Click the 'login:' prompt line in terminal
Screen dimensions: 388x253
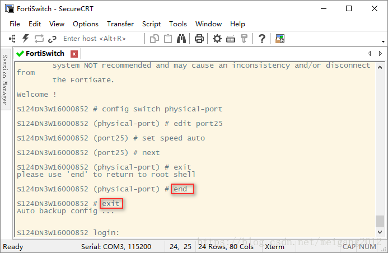point(68,232)
